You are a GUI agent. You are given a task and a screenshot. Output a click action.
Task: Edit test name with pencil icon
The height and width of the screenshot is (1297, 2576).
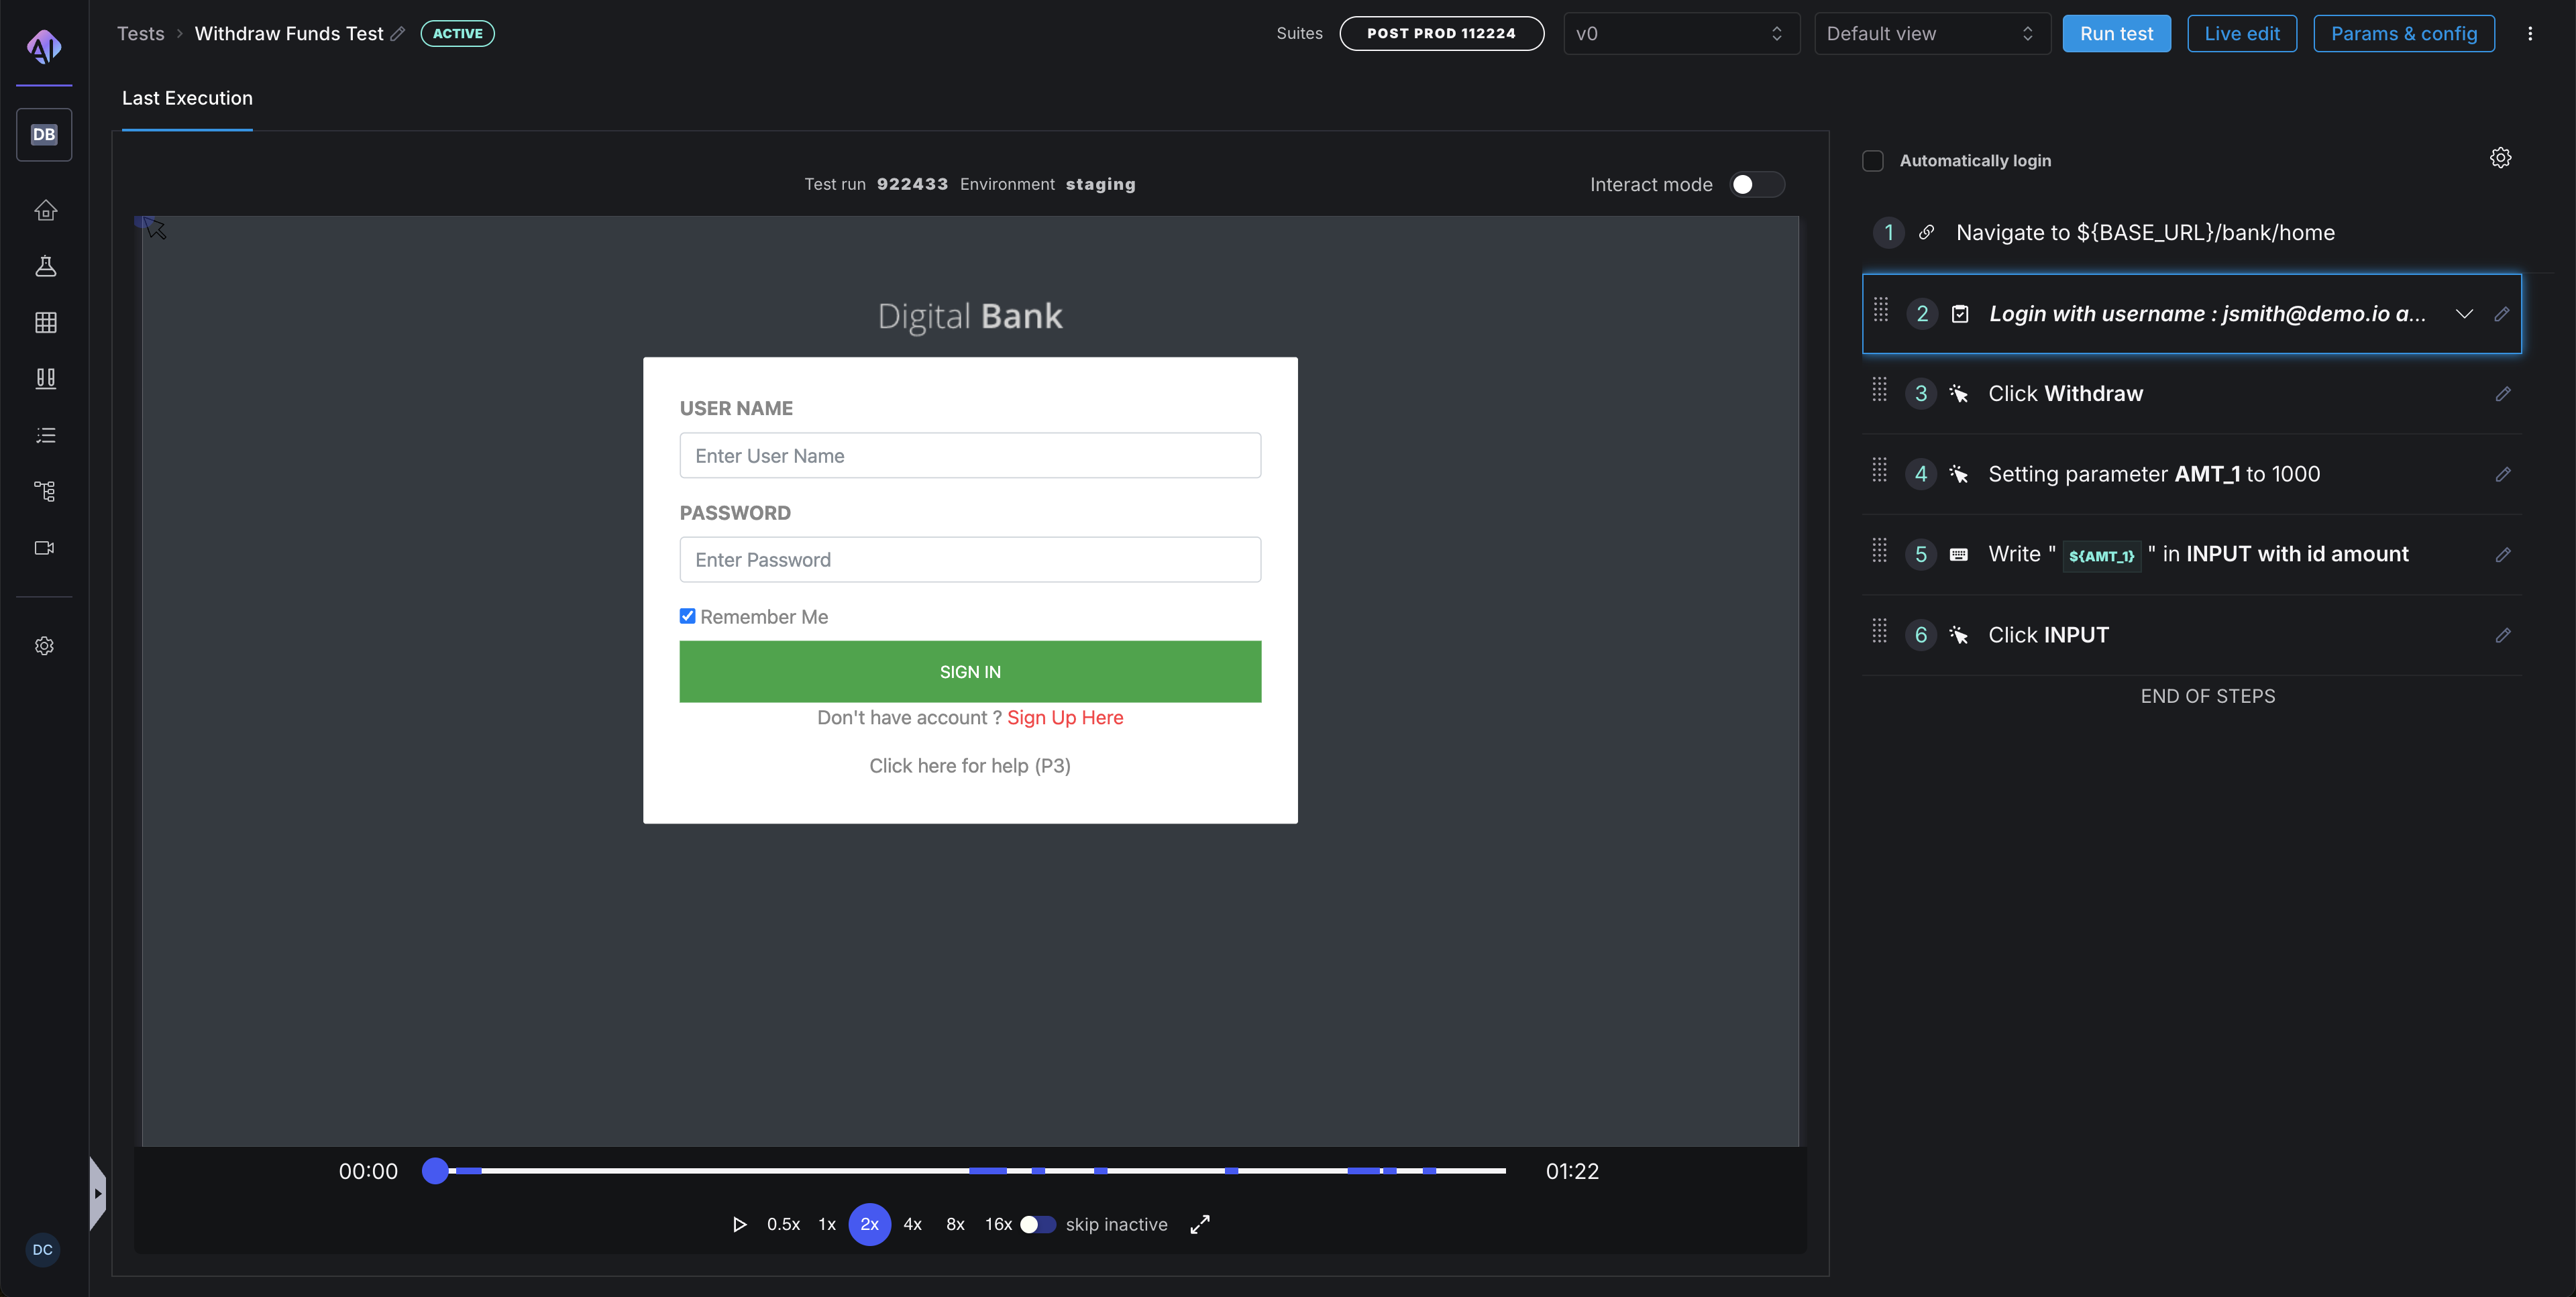click(398, 34)
